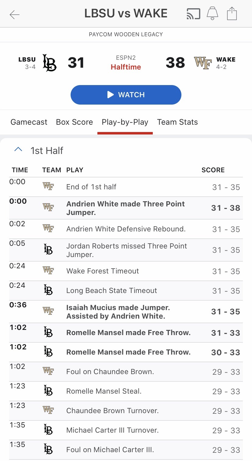Select the Play-by-Play tab
This screenshot has width=252, height=461.
coord(125,122)
